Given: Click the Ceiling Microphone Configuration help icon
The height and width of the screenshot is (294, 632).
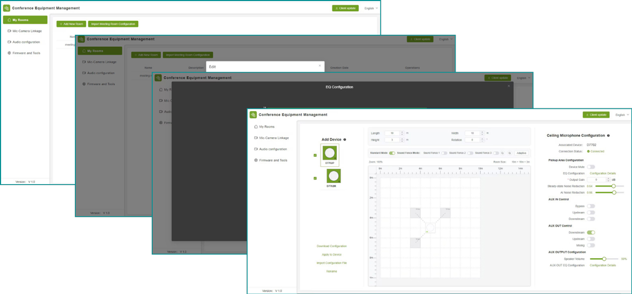Looking at the screenshot, I should click(608, 136).
